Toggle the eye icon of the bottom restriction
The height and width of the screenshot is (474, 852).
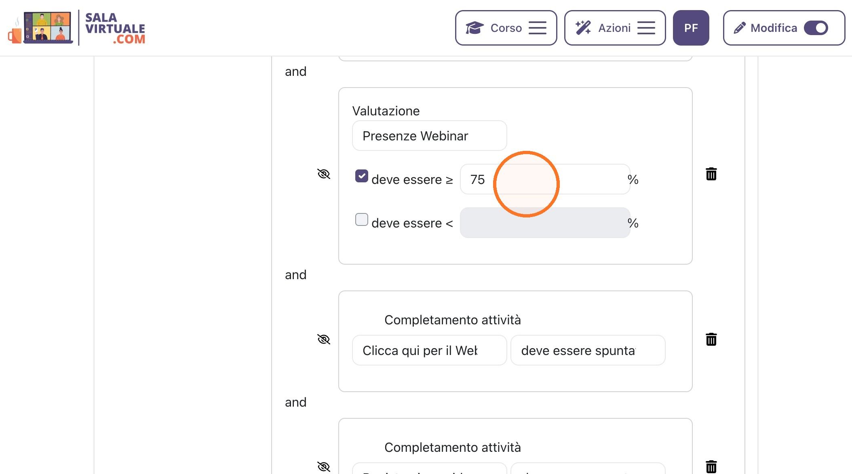(x=324, y=467)
